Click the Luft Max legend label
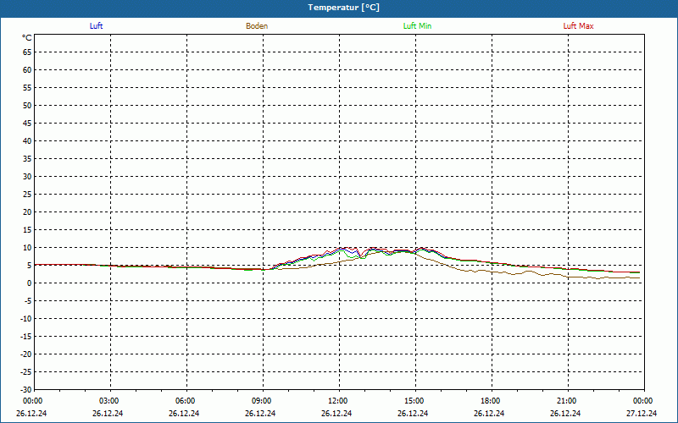This screenshot has height=423, width=678. pos(578,26)
